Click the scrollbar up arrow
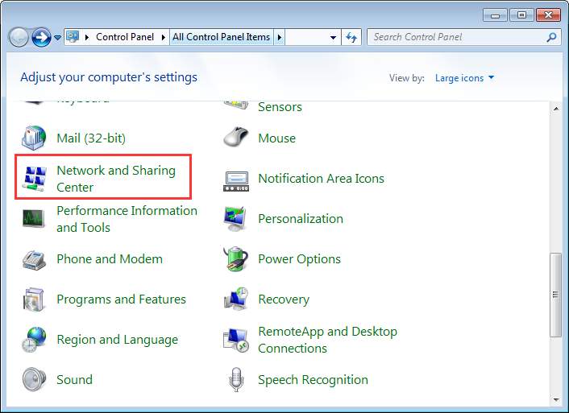This screenshot has width=569, height=413. (x=556, y=109)
